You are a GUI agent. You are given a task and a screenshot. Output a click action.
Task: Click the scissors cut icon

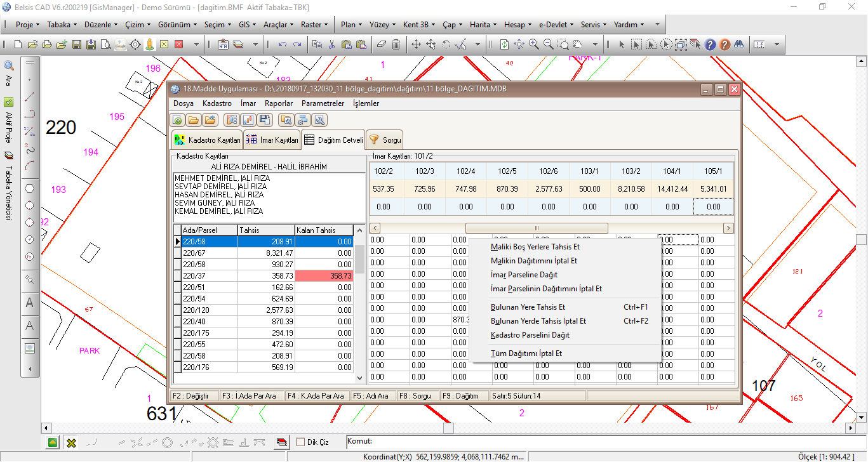pyautogui.click(x=331, y=44)
